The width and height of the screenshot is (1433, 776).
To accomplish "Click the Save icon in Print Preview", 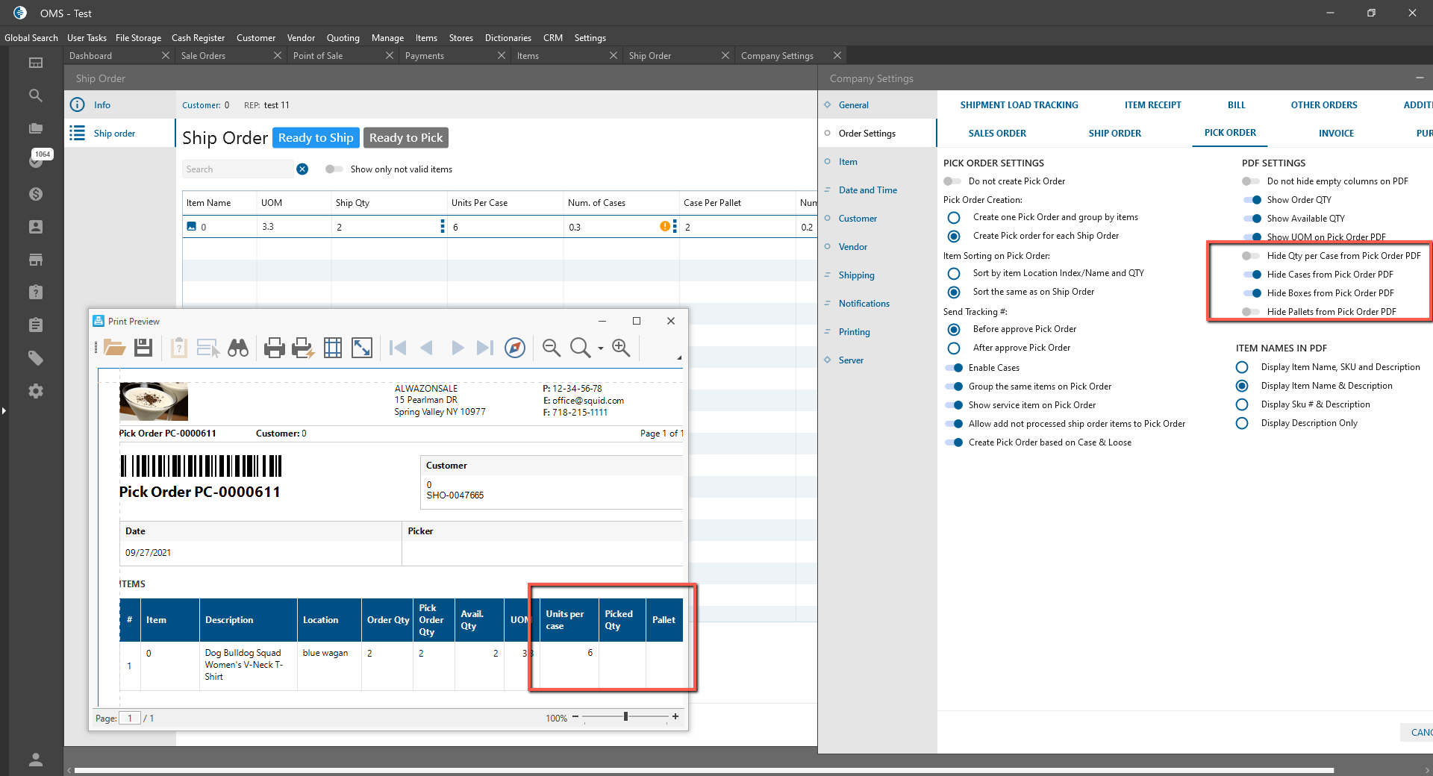I will click(x=143, y=348).
